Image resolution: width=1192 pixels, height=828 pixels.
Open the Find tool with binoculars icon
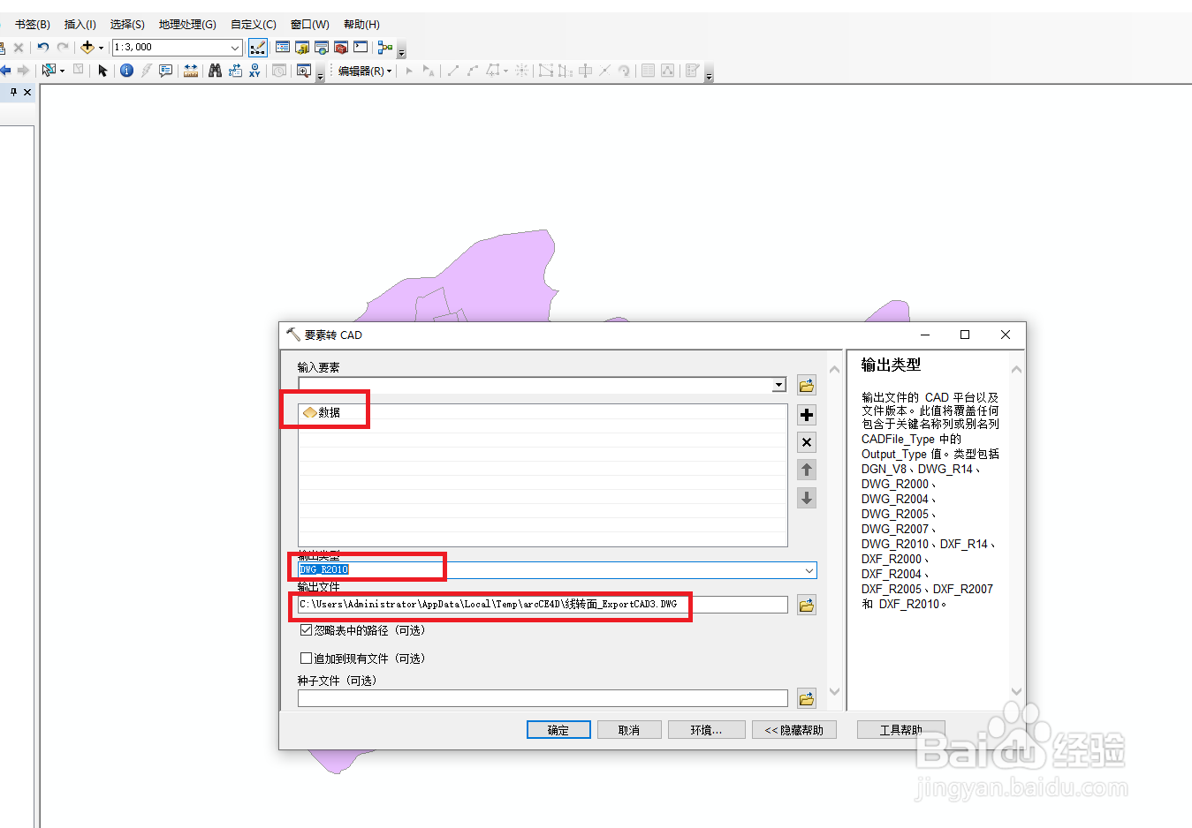(216, 71)
